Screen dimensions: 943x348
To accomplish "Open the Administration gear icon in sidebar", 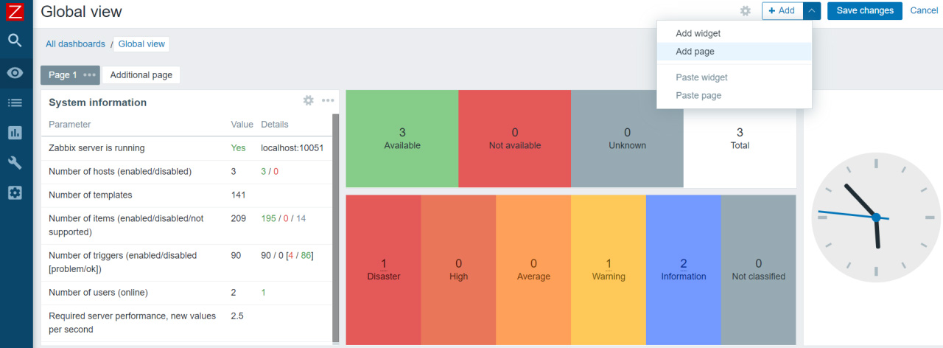I will (x=15, y=193).
